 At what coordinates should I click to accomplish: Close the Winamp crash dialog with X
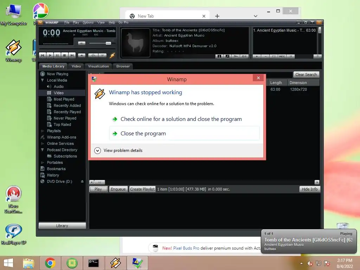[258, 78]
